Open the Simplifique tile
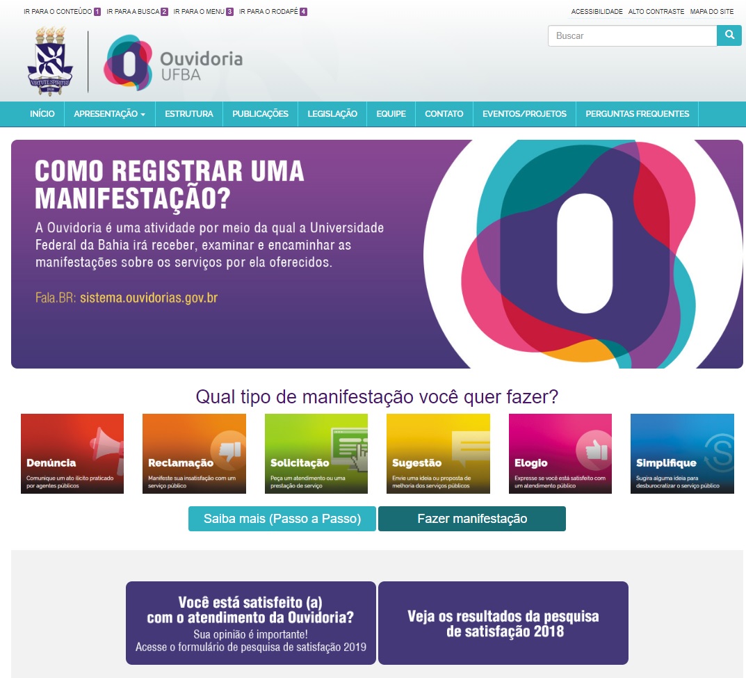Image resolution: width=746 pixels, height=678 pixels. [x=682, y=453]
